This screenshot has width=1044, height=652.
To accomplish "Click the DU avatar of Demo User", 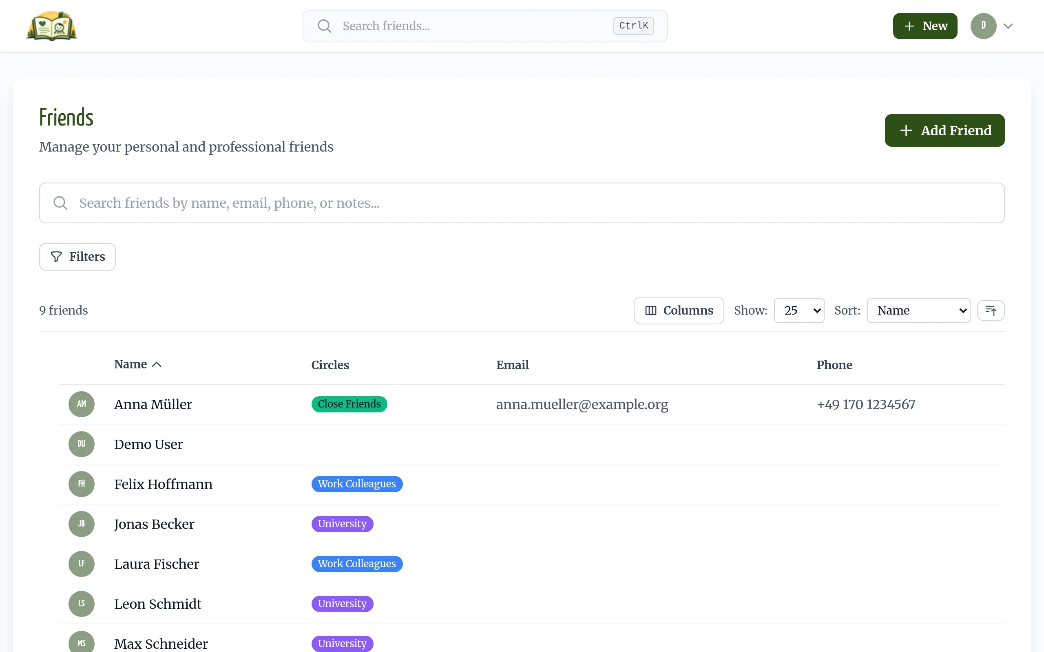I will tap(82, 444).
